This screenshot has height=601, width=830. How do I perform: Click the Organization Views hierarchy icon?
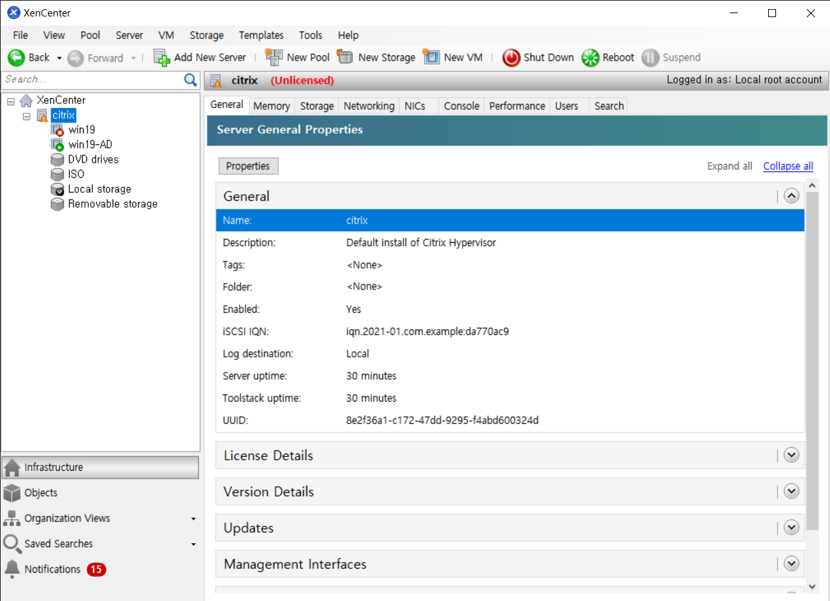pos(12,519)
